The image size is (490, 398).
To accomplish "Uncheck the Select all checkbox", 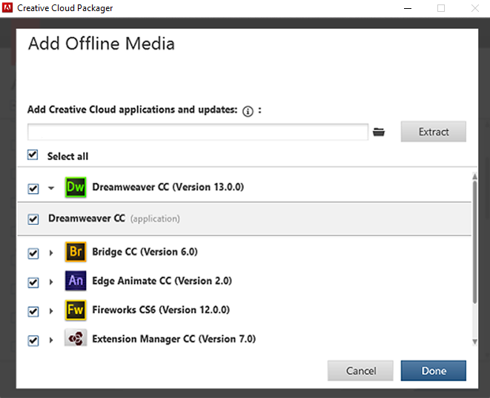I will (x=33, y=155).
